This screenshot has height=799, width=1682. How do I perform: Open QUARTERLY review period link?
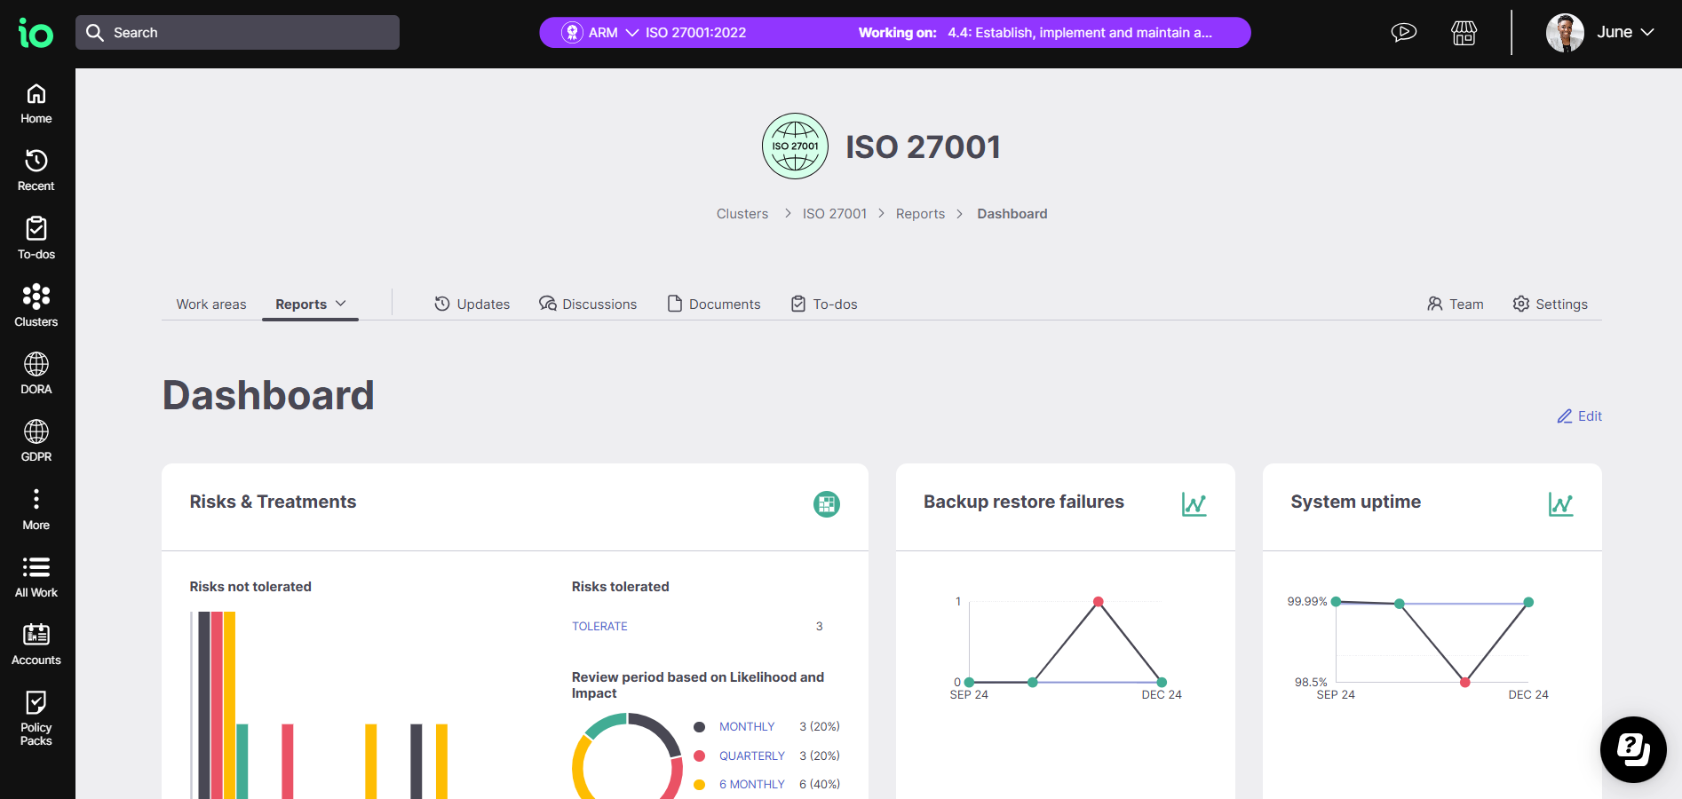[752, 755]
